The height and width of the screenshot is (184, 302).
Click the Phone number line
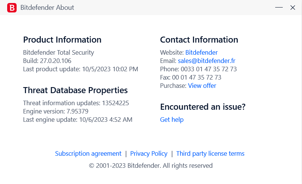point(198,69)
